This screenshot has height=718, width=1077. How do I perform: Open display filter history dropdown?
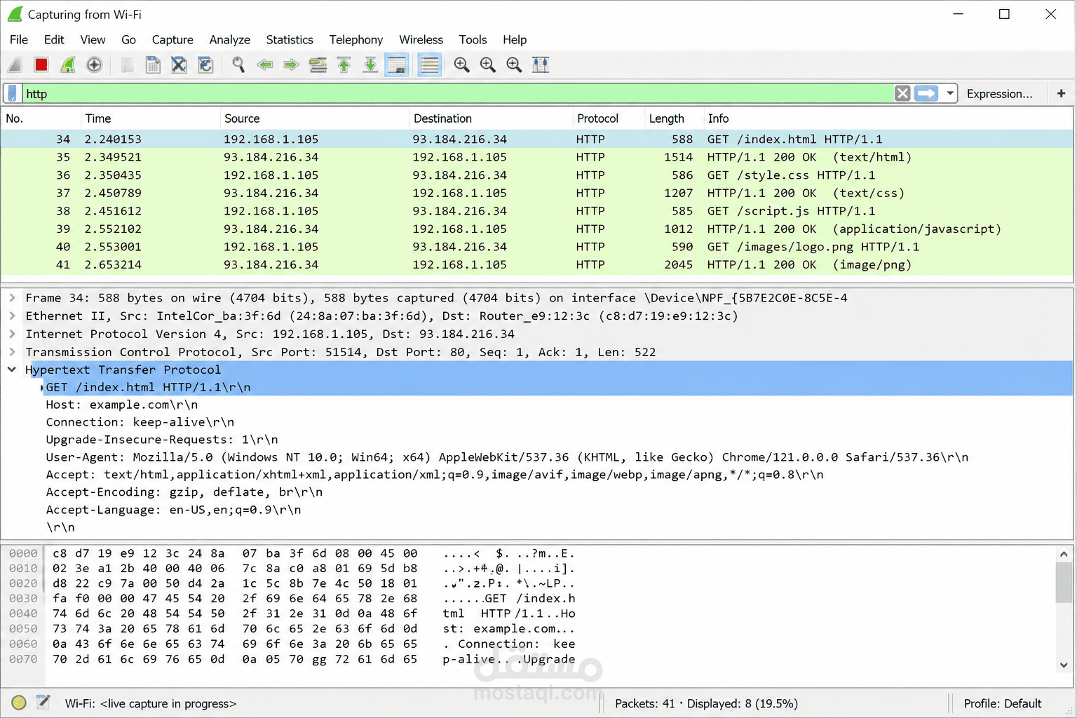(950, 93)
